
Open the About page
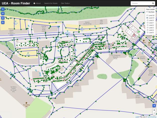37,3
